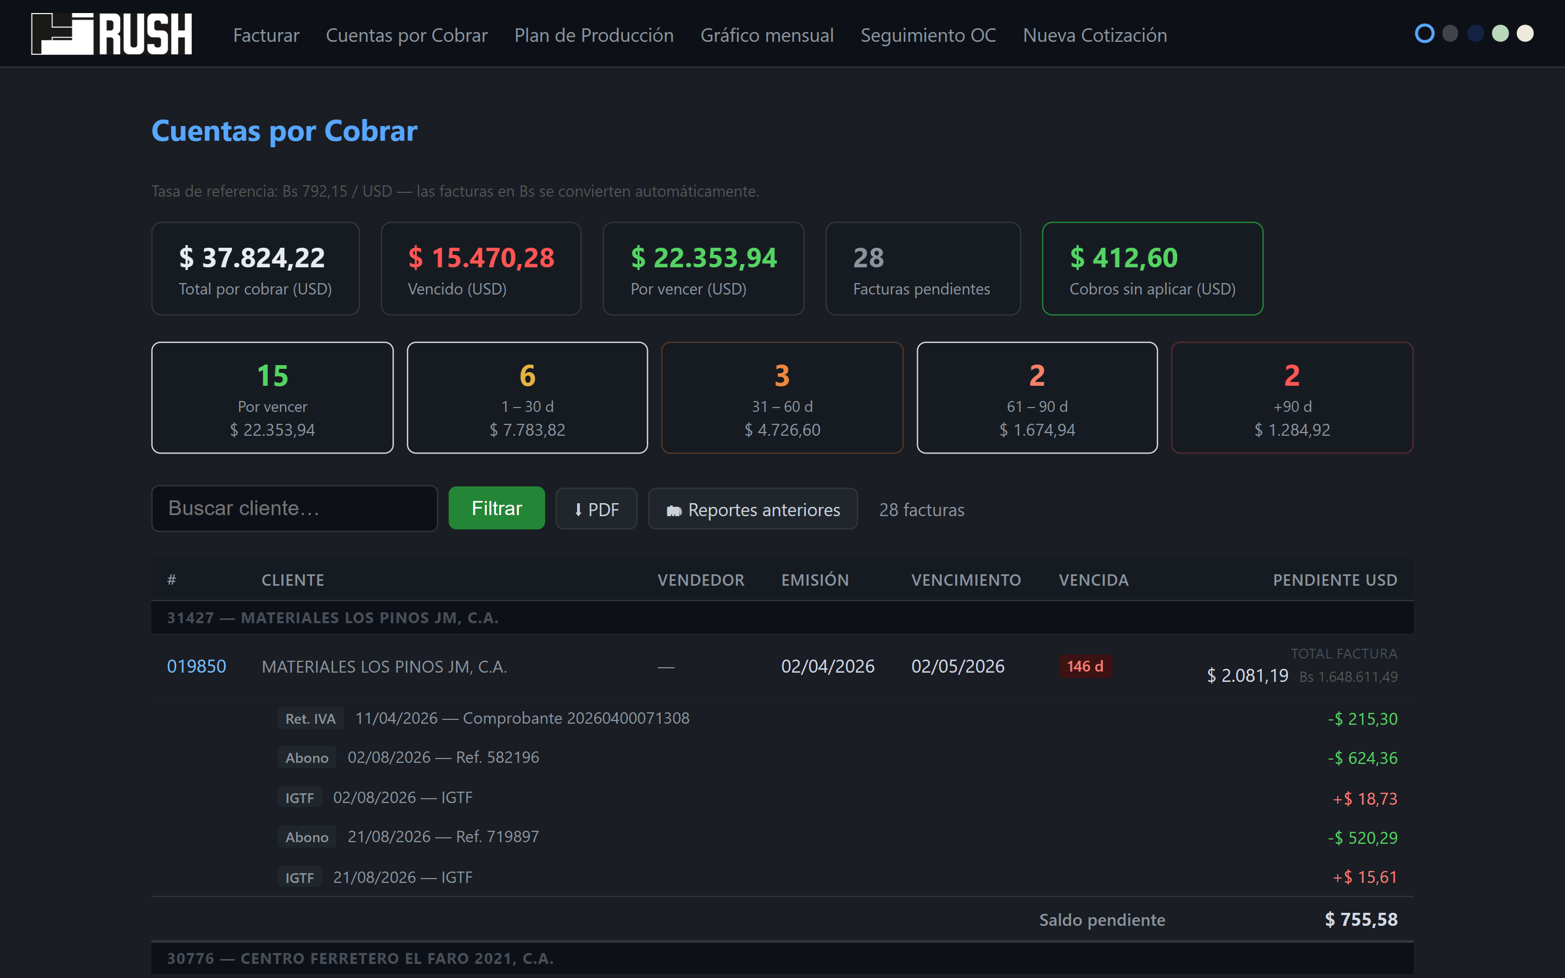Click the IGTF line dated 21/08/2026

pyautogui.click(x=403, y=877)
